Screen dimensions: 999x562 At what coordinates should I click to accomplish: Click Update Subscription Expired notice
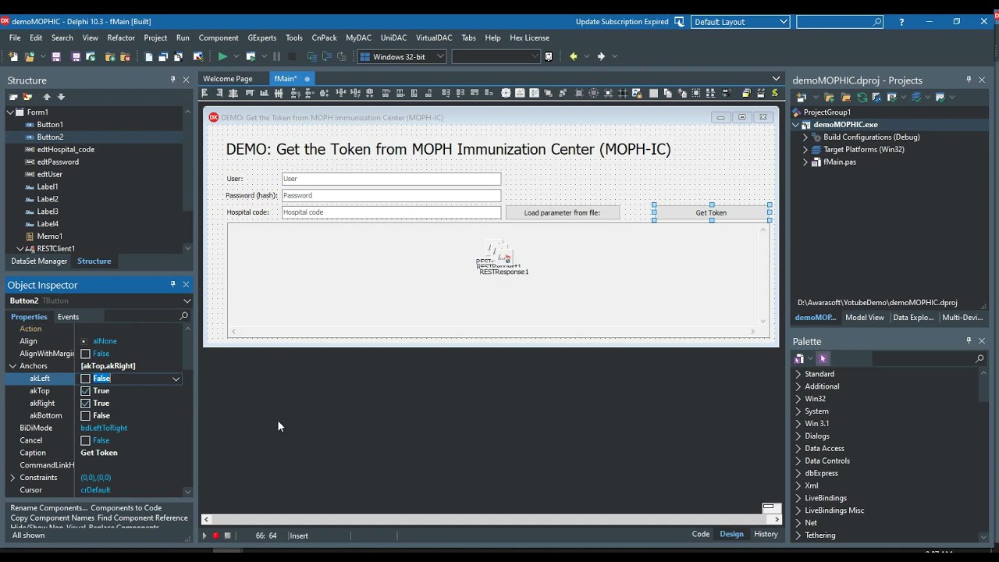click(621, 22)
